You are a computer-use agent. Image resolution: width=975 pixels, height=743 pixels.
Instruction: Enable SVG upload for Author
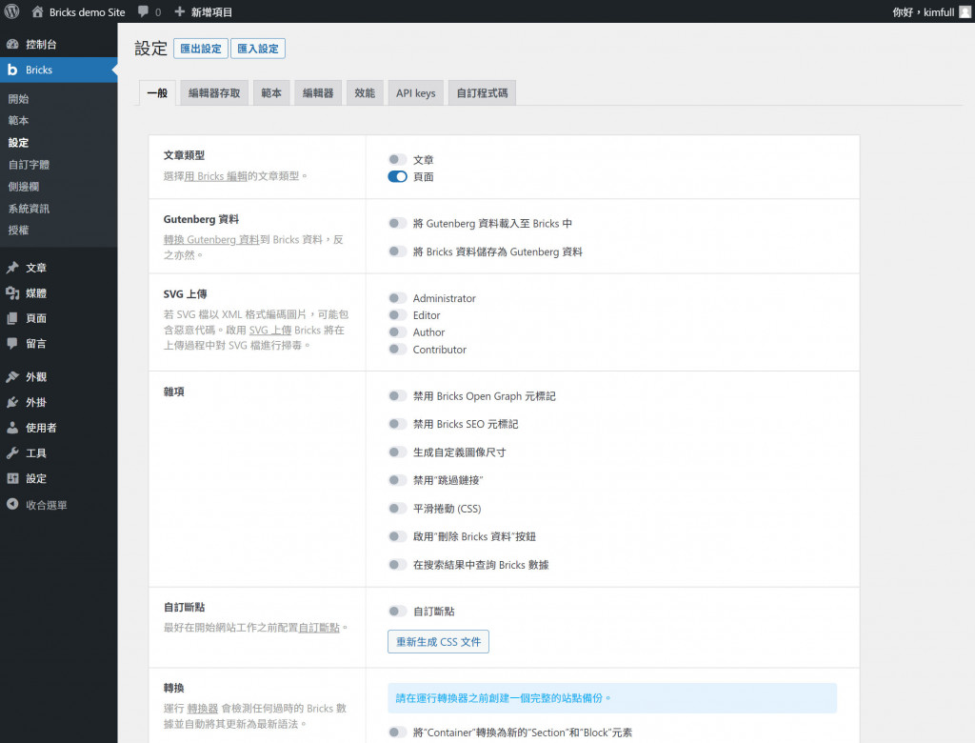click(397, 332)
